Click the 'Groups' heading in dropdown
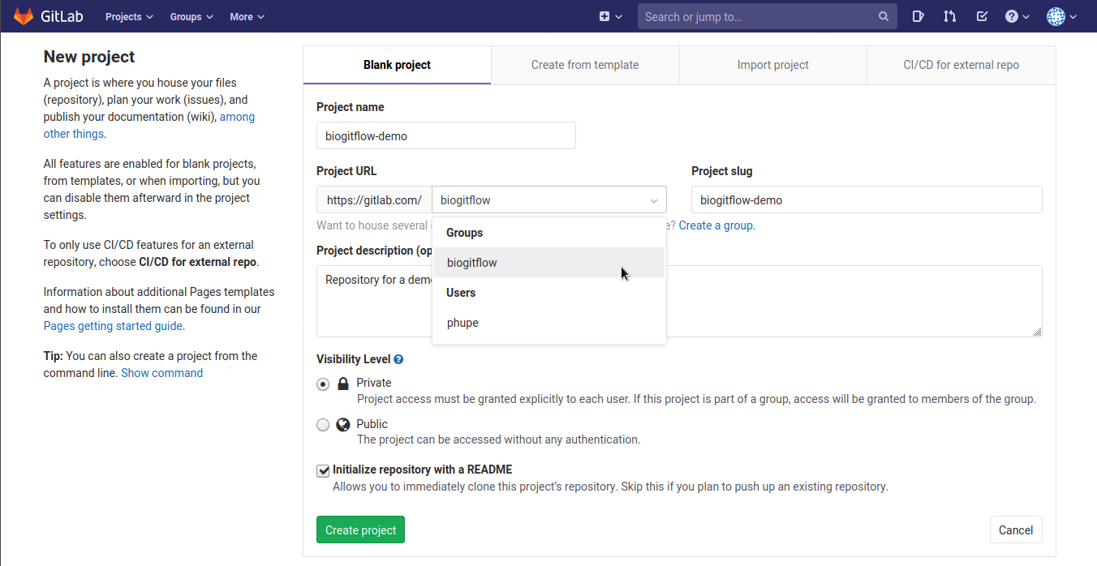Viewport: 1097px width, 566px height. [x=465, y=233]
